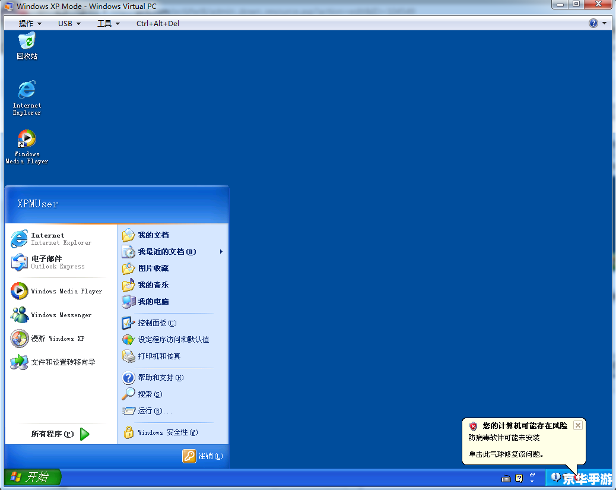This screenshot has height=490, width=616.
Task: Click the 开始 Start button
Action: pyautogui.click(x=33, y=477)
